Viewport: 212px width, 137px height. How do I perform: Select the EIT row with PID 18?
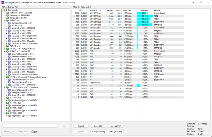128,86
